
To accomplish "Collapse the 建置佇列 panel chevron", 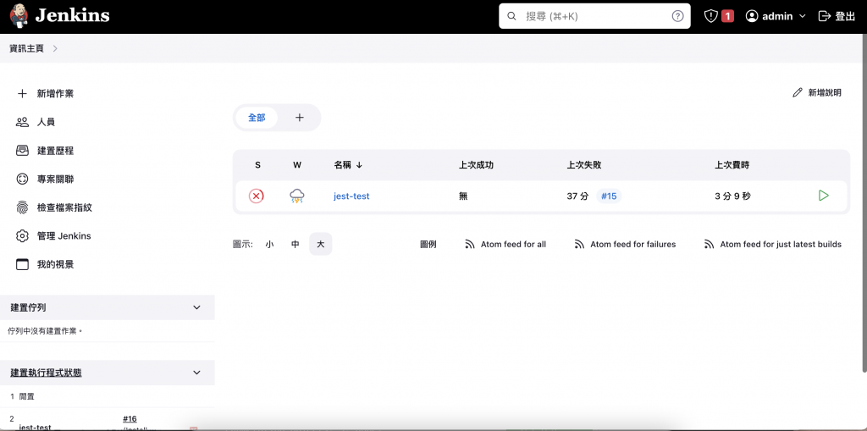I will [x=196, y=307].
